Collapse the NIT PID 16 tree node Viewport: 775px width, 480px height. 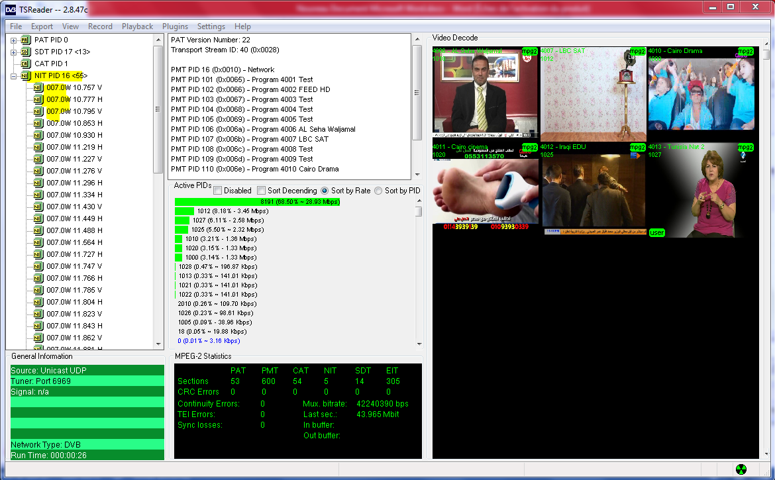tap(14, 76)
